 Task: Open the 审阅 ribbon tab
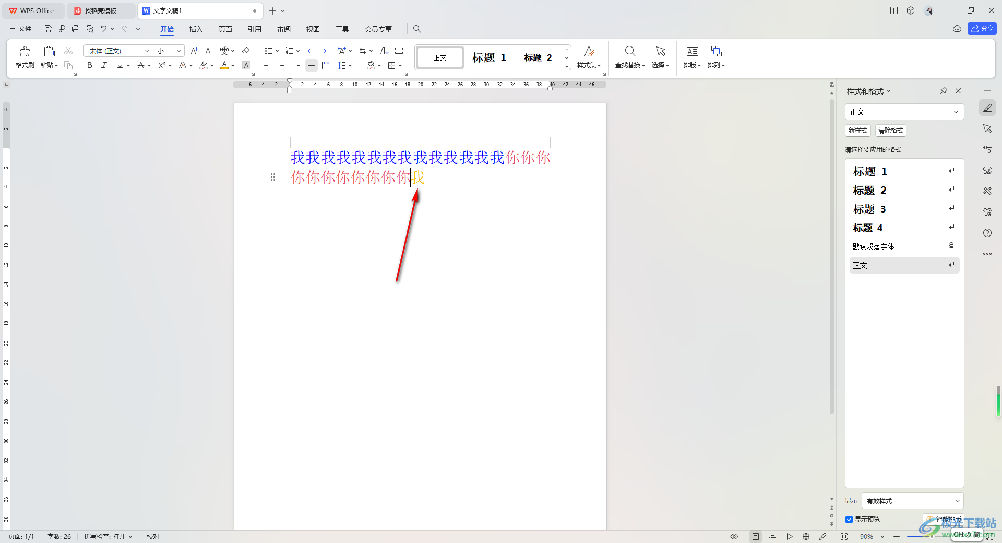284,29
